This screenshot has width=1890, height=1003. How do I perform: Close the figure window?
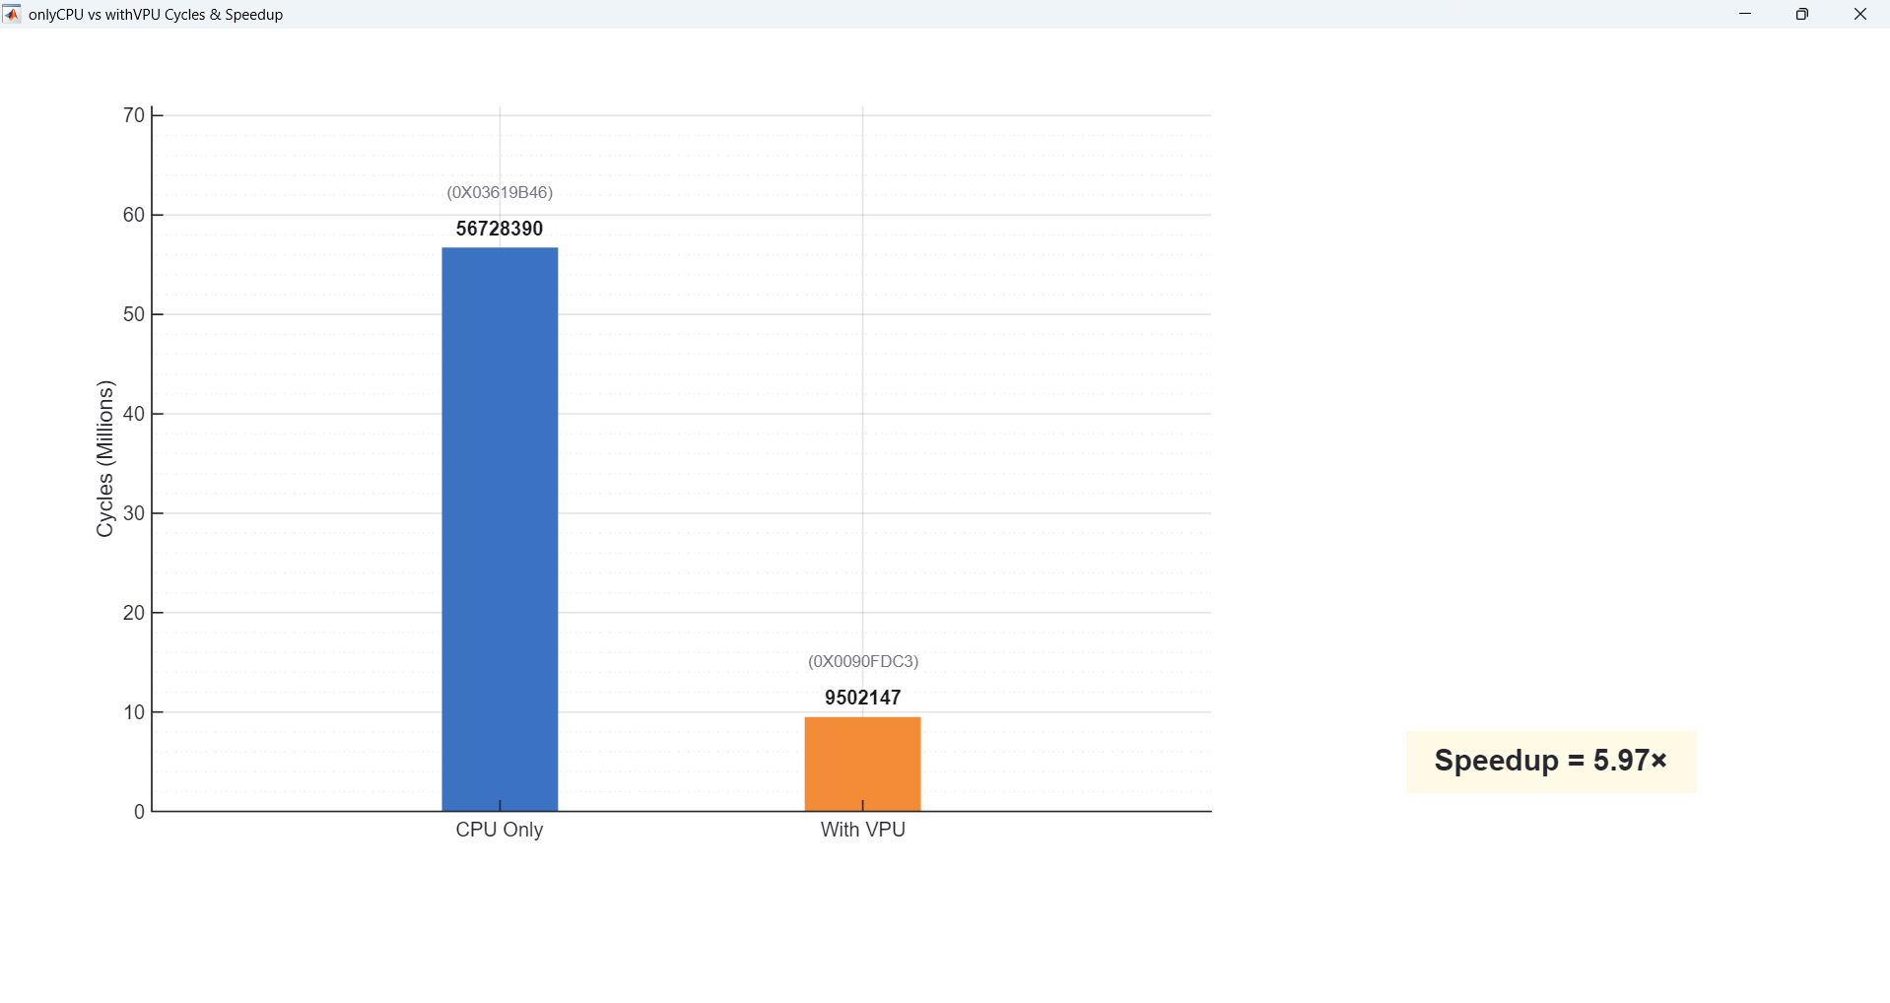point(1861,14)
